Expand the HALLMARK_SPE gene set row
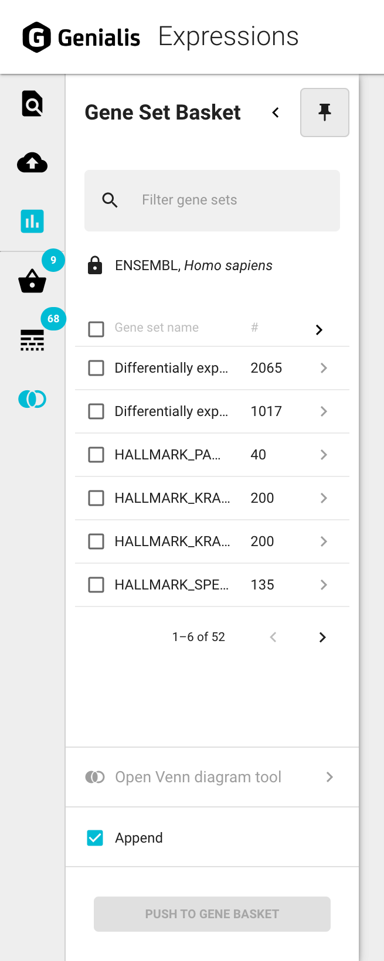 click(x=323, y=585)
